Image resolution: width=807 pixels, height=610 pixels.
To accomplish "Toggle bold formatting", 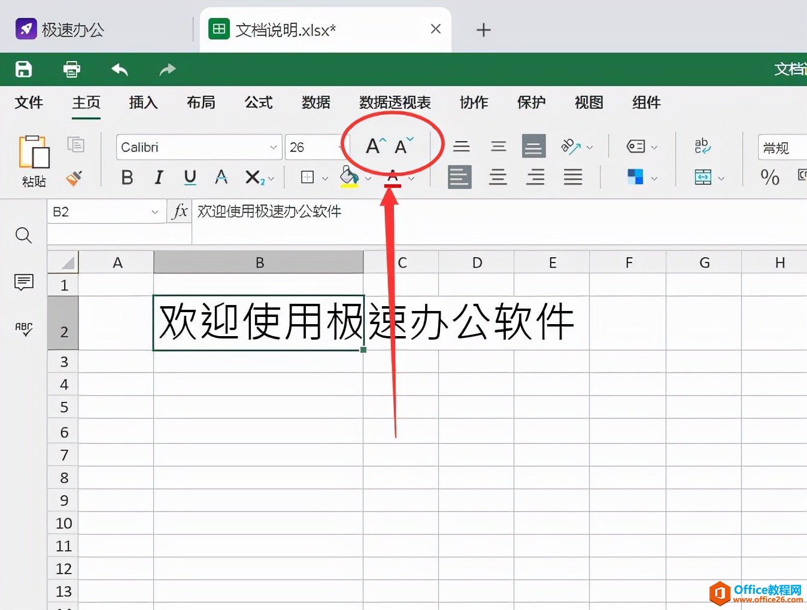I will click(x=127, y=177).
